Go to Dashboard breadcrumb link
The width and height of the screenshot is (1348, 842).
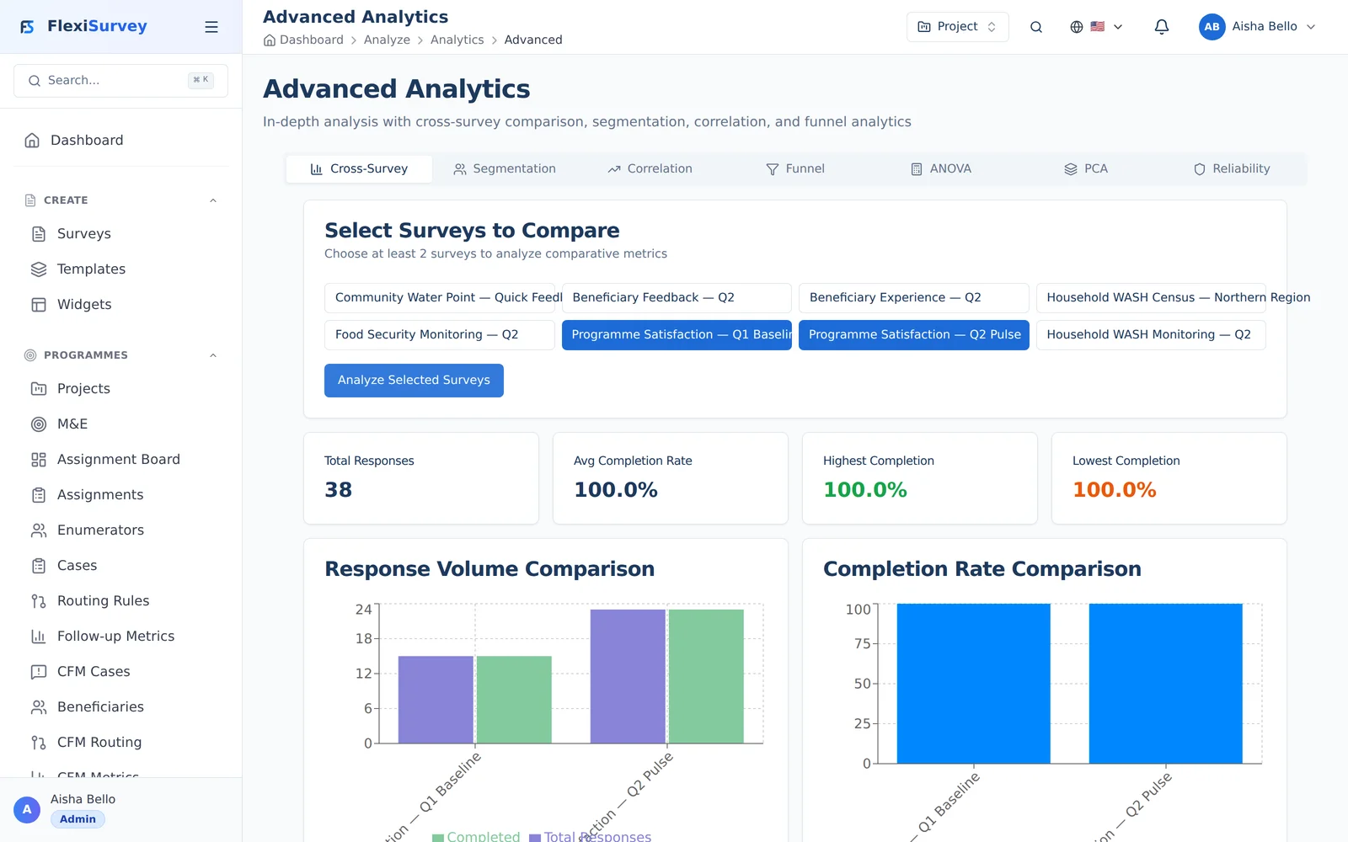click(312, 40)
